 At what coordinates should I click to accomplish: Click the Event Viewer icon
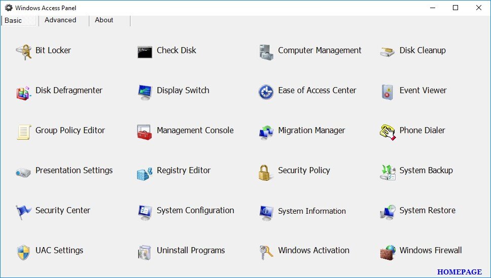pyautogui.click(x=388, y=92)
